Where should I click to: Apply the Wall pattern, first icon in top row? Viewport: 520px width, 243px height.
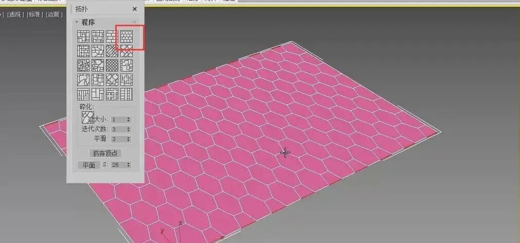[x=83, y=36]
